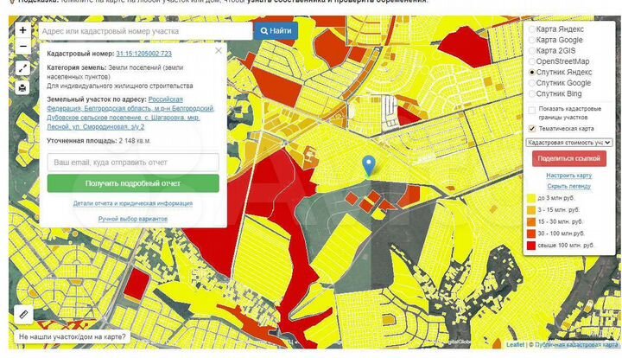Open Детали отчета и юридическая информация link

[133, 203]
